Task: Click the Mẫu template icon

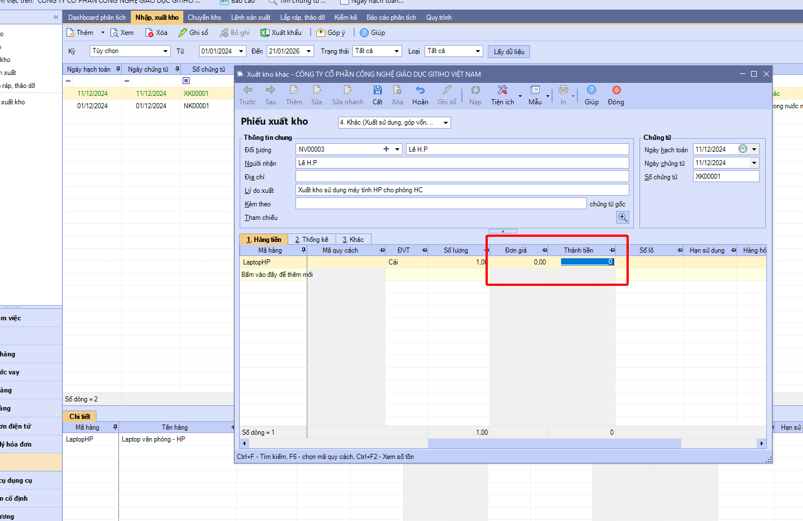Action: pyautogui.click(x=535, y=91)
